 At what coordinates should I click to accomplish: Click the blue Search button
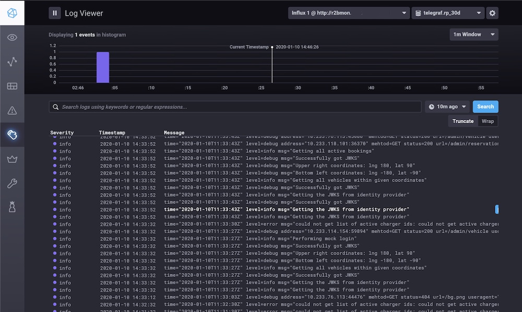[x=485, y=107]
